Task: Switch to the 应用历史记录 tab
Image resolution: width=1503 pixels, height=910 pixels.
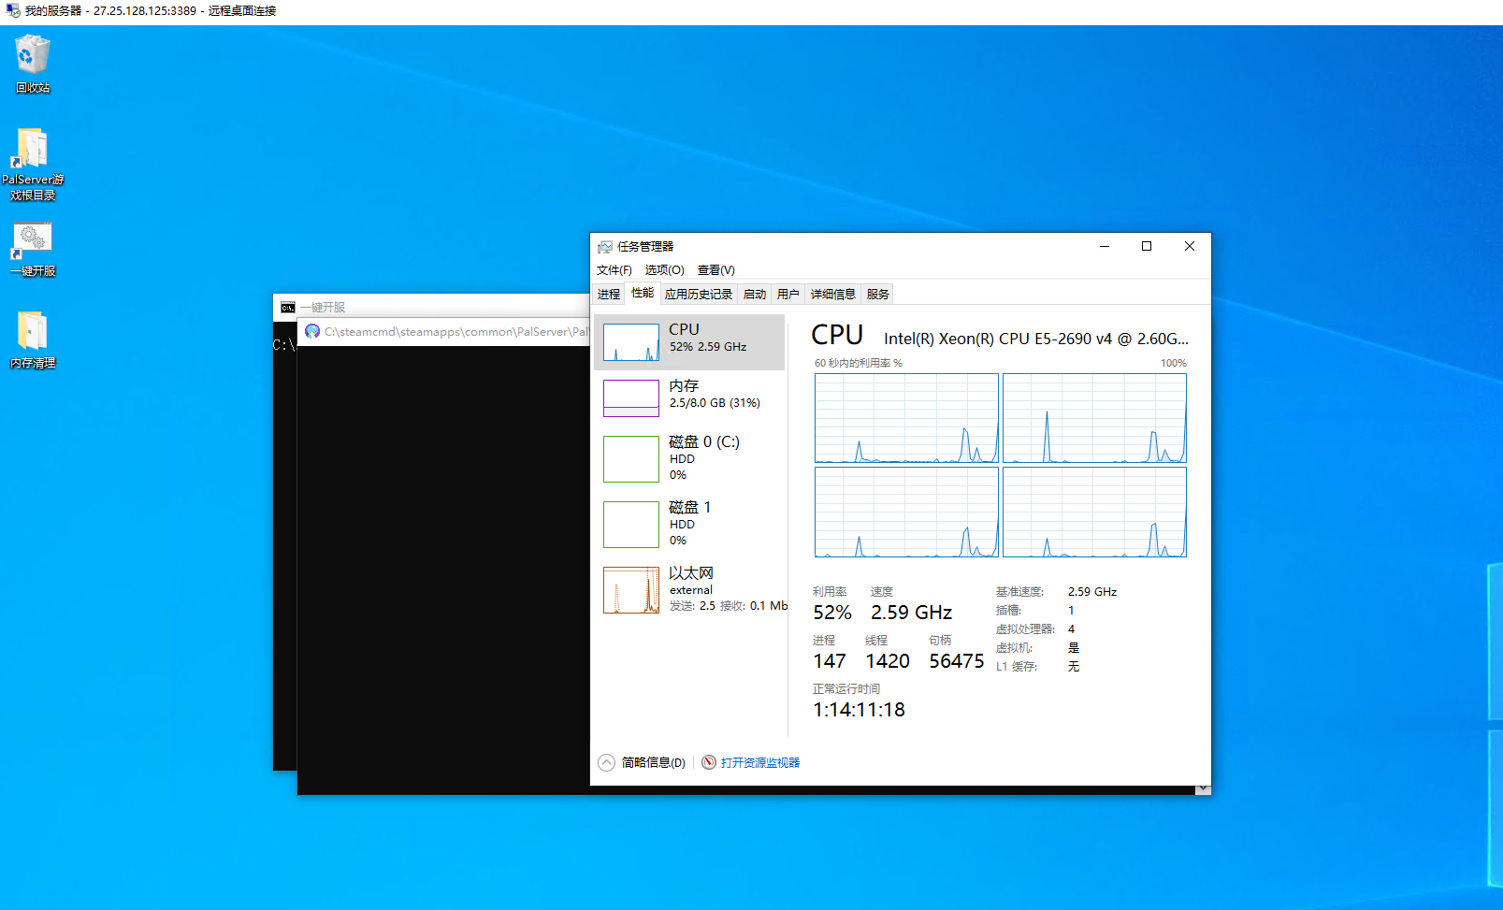Action: click(x=699, y=295)
